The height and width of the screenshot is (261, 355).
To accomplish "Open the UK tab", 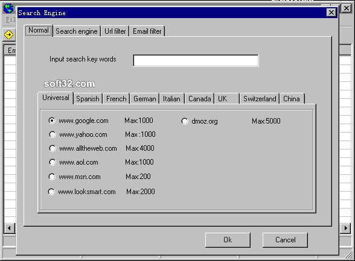I will click(x=227, y=99).
